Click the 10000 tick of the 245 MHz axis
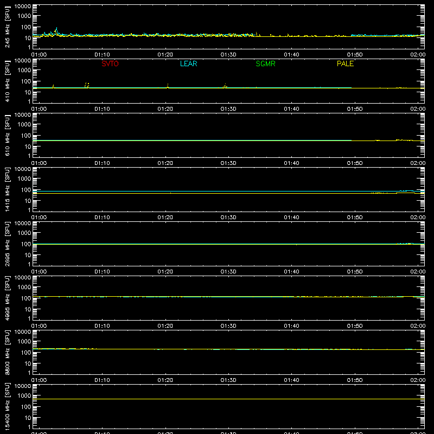The height and width of the screenshot is (434, 434). tap(23, 7)
